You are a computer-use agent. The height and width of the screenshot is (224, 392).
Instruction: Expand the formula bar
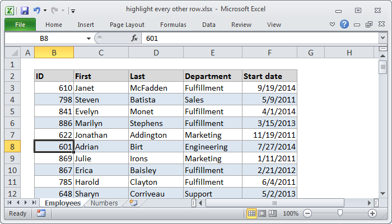(x=382, y=38)
